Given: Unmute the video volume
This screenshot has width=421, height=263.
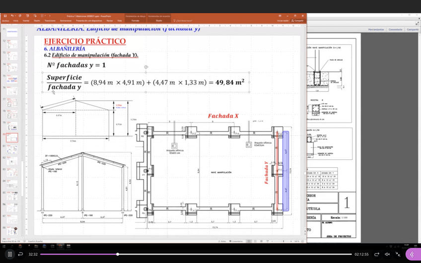Looking at the screenshot, I should pyautogui.click(x=387, y=254).
